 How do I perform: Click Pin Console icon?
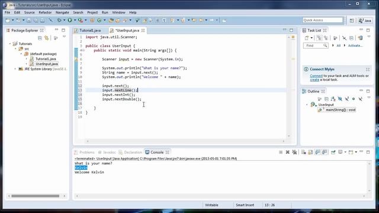[x=333, y=152]
